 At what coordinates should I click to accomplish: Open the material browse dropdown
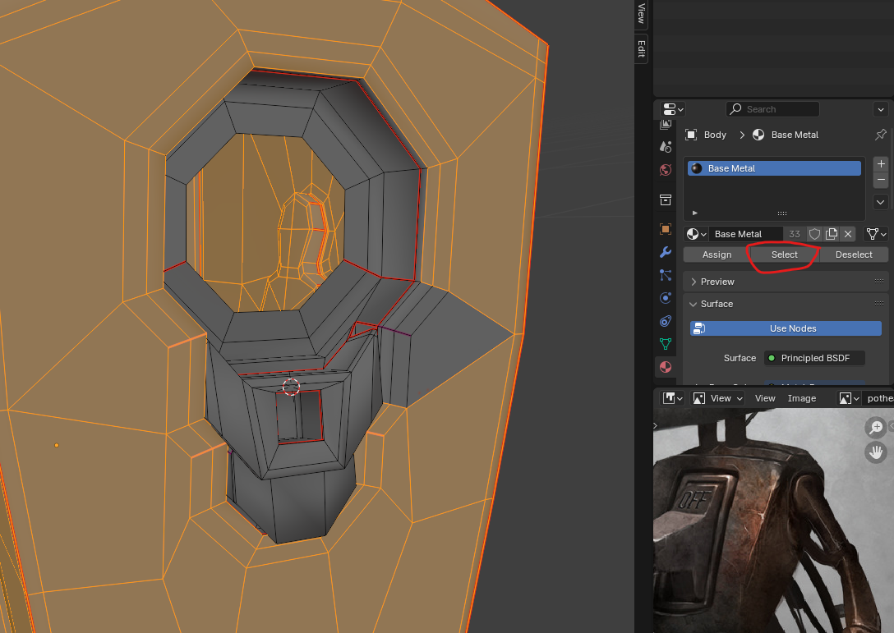(x=697, y=234)
